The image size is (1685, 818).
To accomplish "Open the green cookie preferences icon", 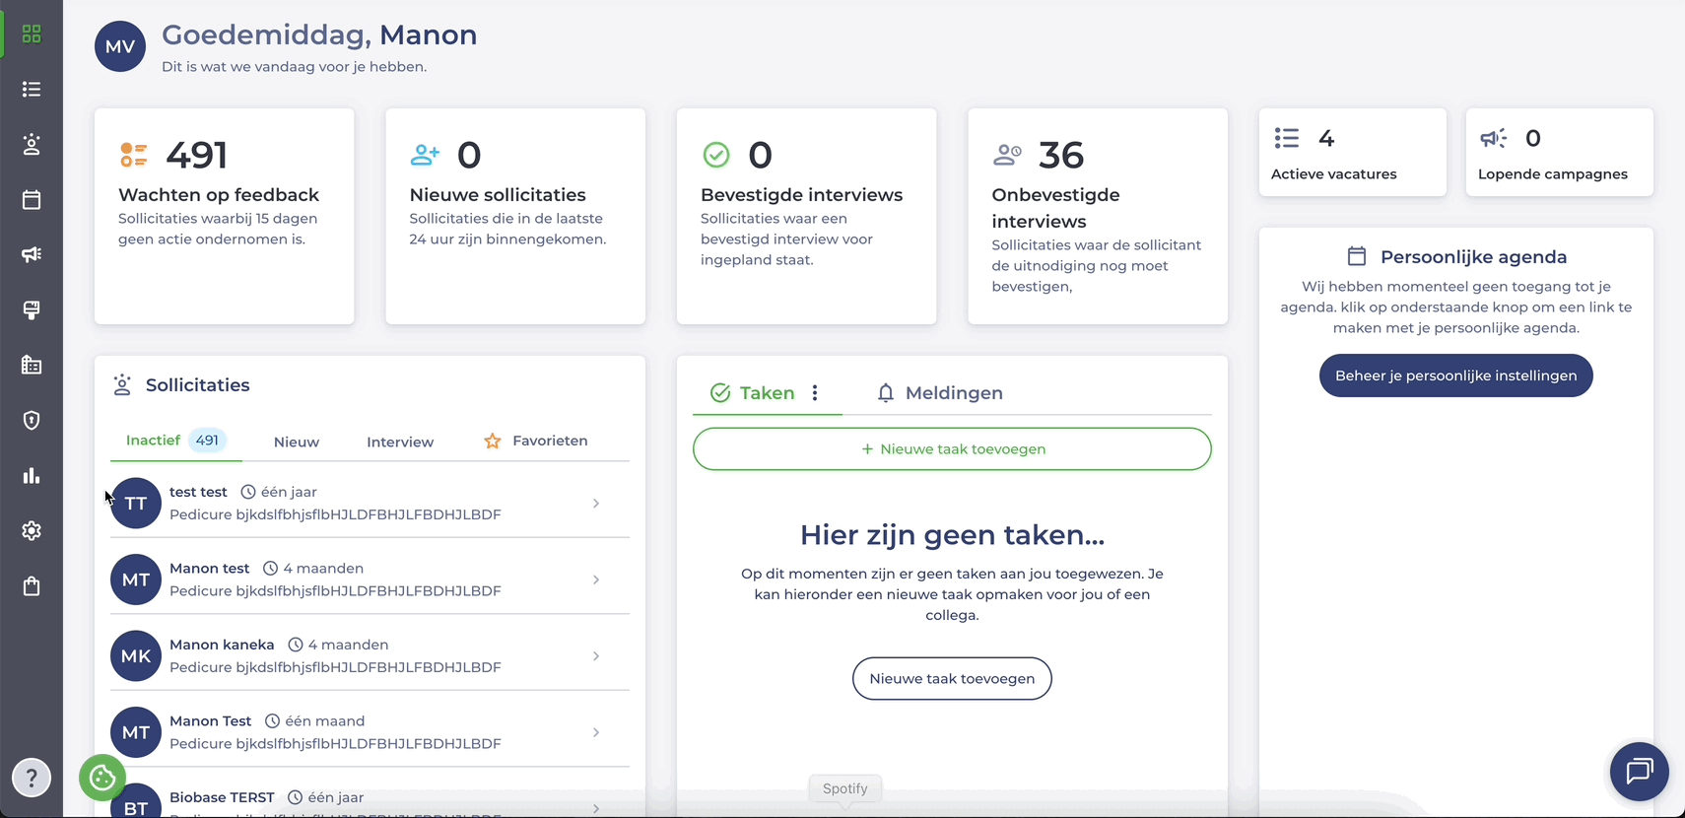I will pyautogui.click(x=102, y=779).
